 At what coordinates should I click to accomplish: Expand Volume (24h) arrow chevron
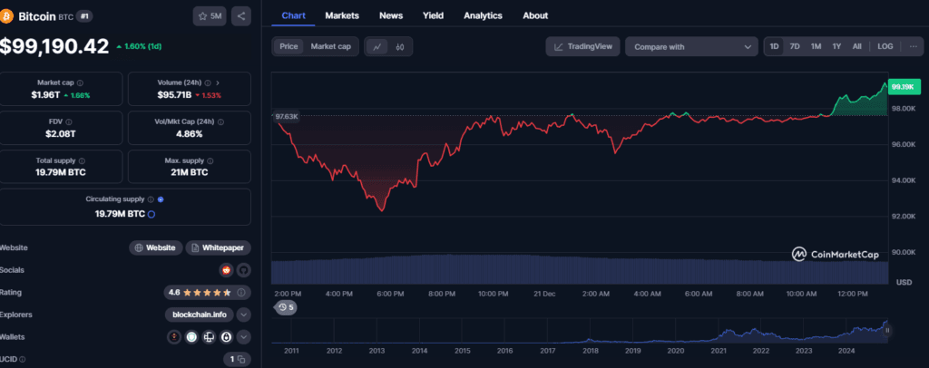tap(218, 82)
